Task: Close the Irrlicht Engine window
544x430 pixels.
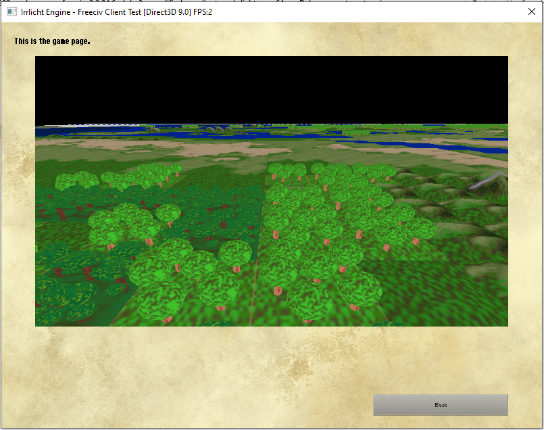Action: point(532,11)
